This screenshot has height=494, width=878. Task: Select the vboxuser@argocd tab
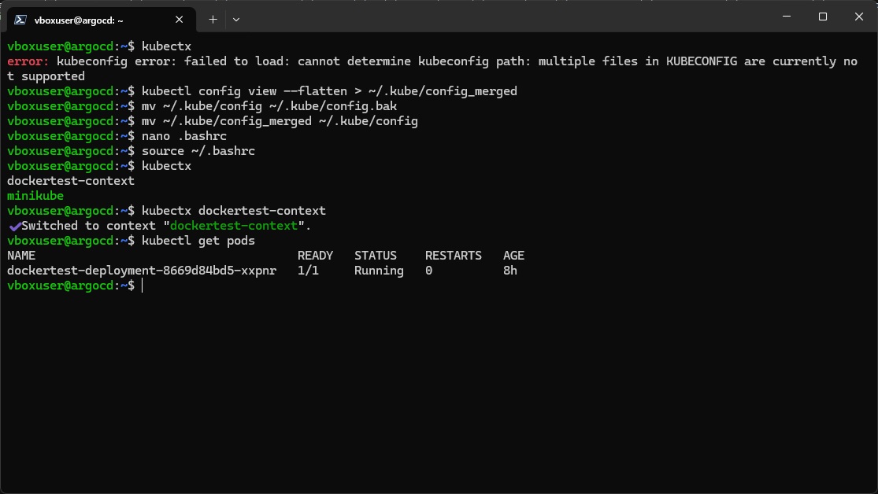(x=102, y=20)
